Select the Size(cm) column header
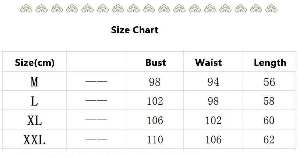The height and width of the screenshot is (157, 298). [35, 63]
